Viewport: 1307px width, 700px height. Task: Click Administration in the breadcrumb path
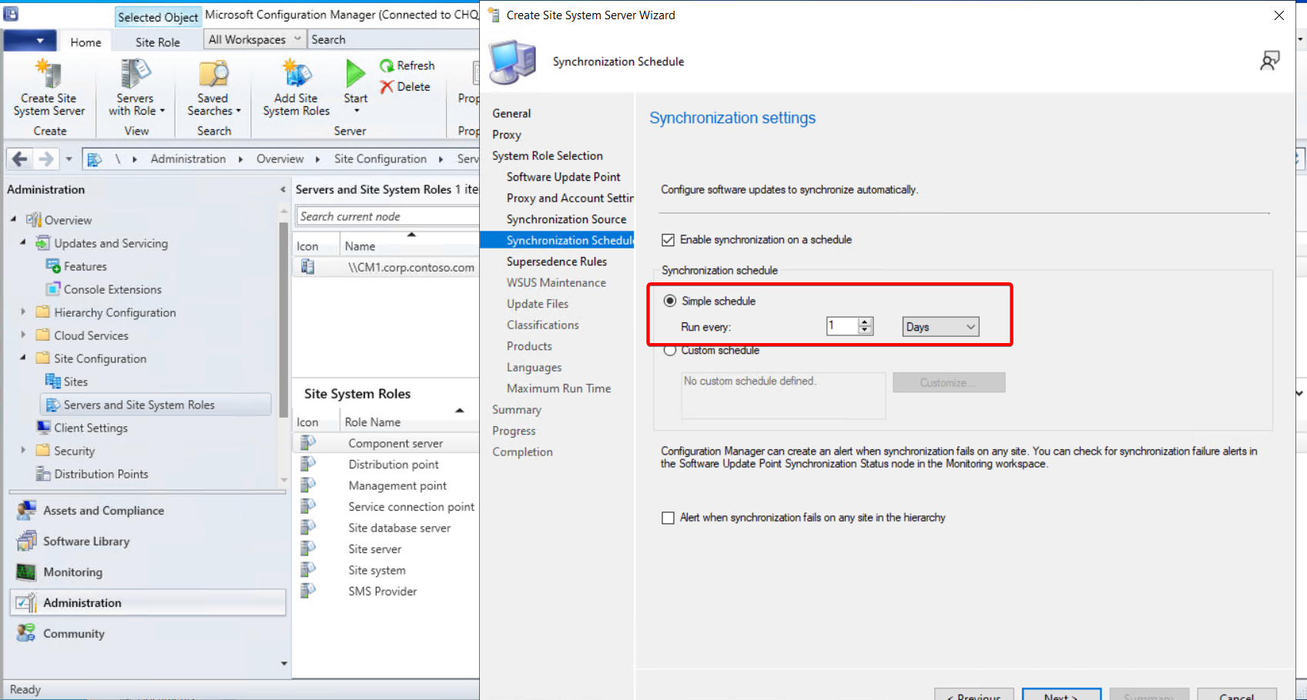(x=188, y=158)
